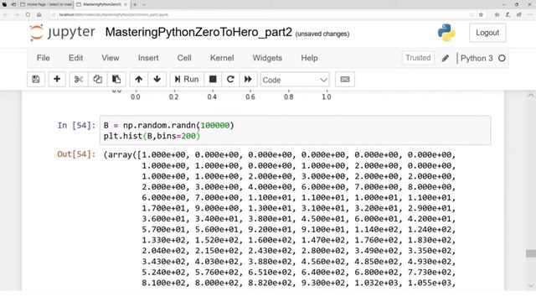Click the Python logo icon
This screenshot has height=302, width=536.
point(446,33)
